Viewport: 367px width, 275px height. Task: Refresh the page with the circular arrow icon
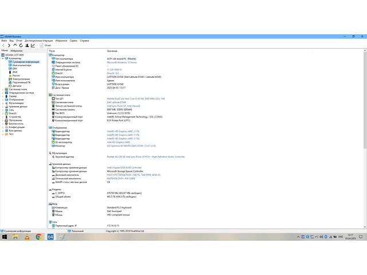pyautogui.click(x=21, y=45)
